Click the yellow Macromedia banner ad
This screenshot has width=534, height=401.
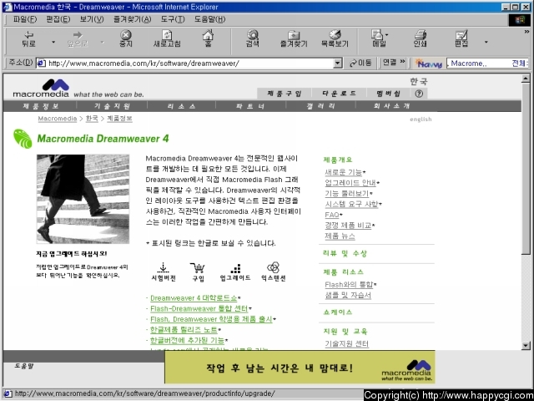300,368
